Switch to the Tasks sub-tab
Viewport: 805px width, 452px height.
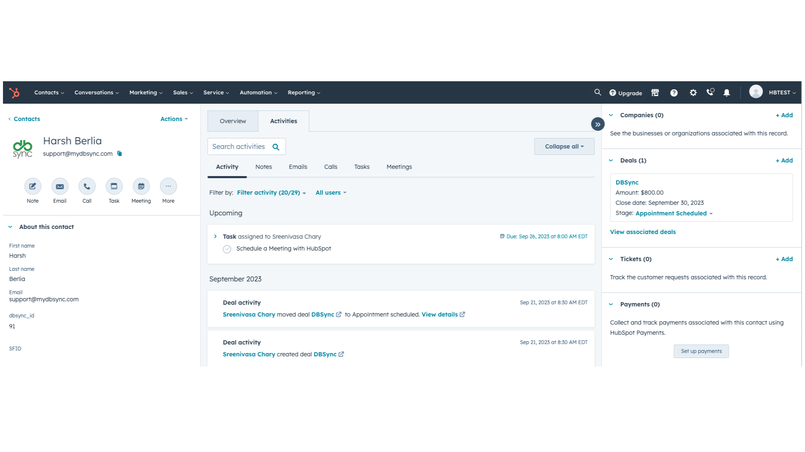[x=362, y=167]
